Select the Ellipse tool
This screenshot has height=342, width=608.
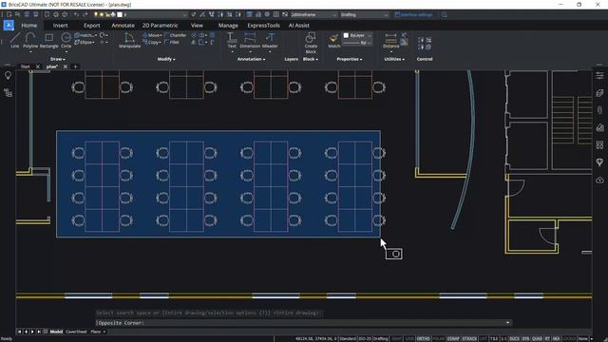point(85,42)
